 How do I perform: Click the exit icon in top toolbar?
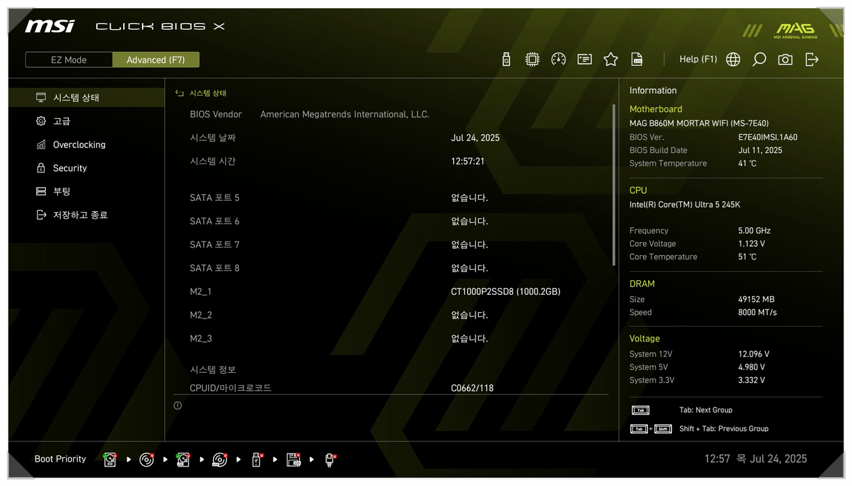(812, 60)
